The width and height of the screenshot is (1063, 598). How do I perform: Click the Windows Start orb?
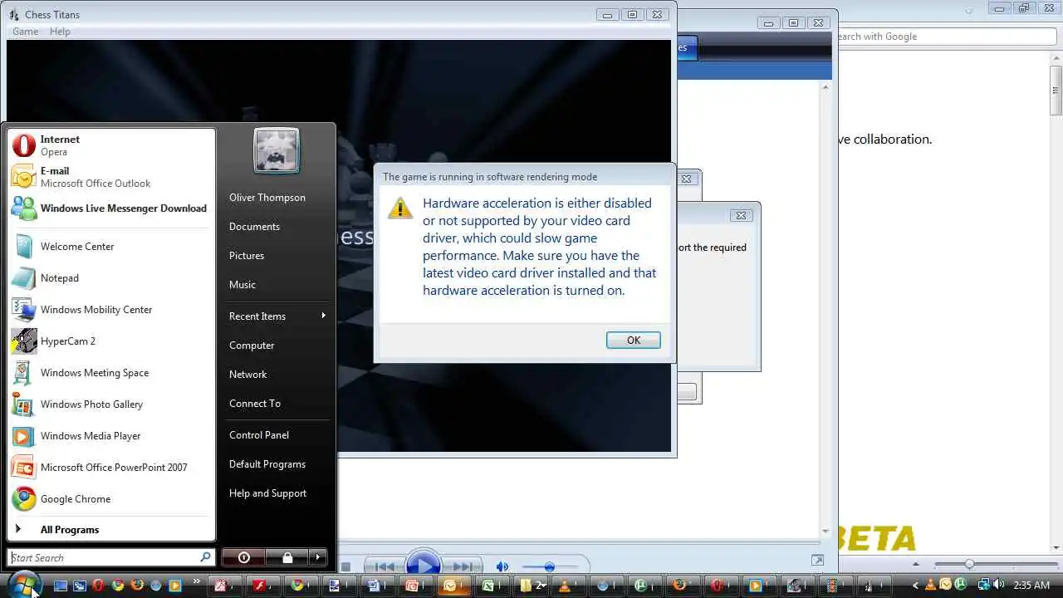point(23,584)
